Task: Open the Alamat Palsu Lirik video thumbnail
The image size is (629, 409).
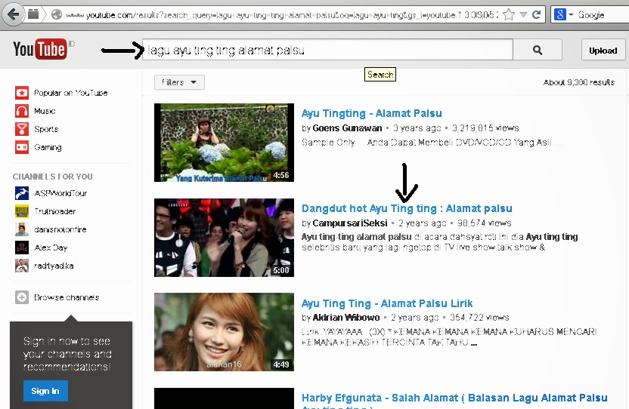Action: pos(224,332)
